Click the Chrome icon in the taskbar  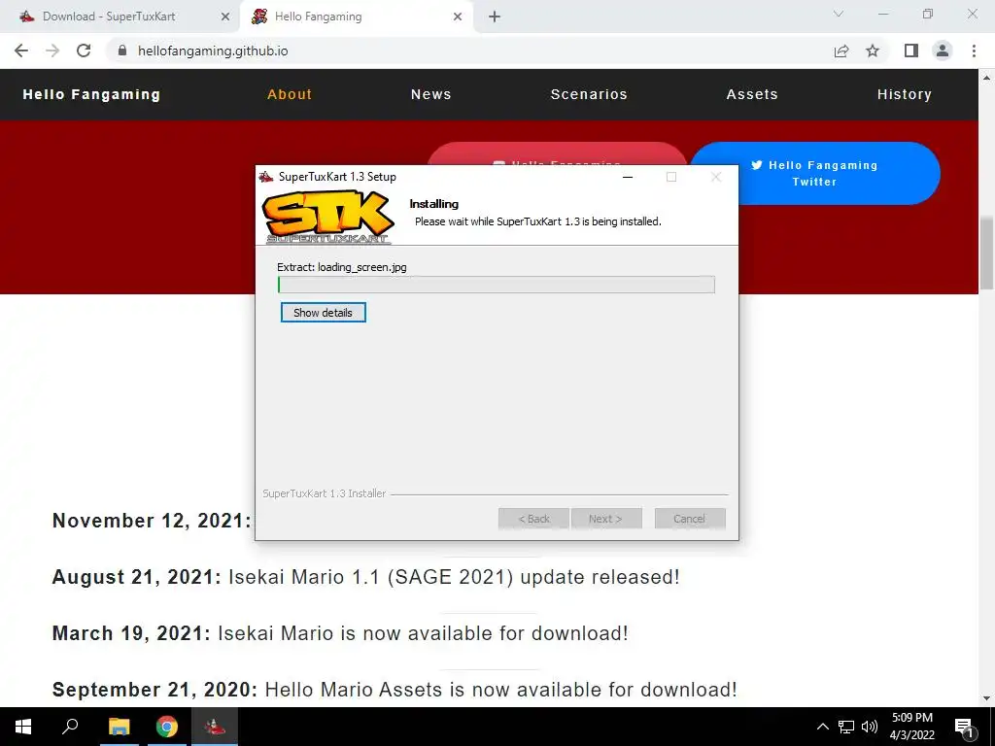point(167,727)
